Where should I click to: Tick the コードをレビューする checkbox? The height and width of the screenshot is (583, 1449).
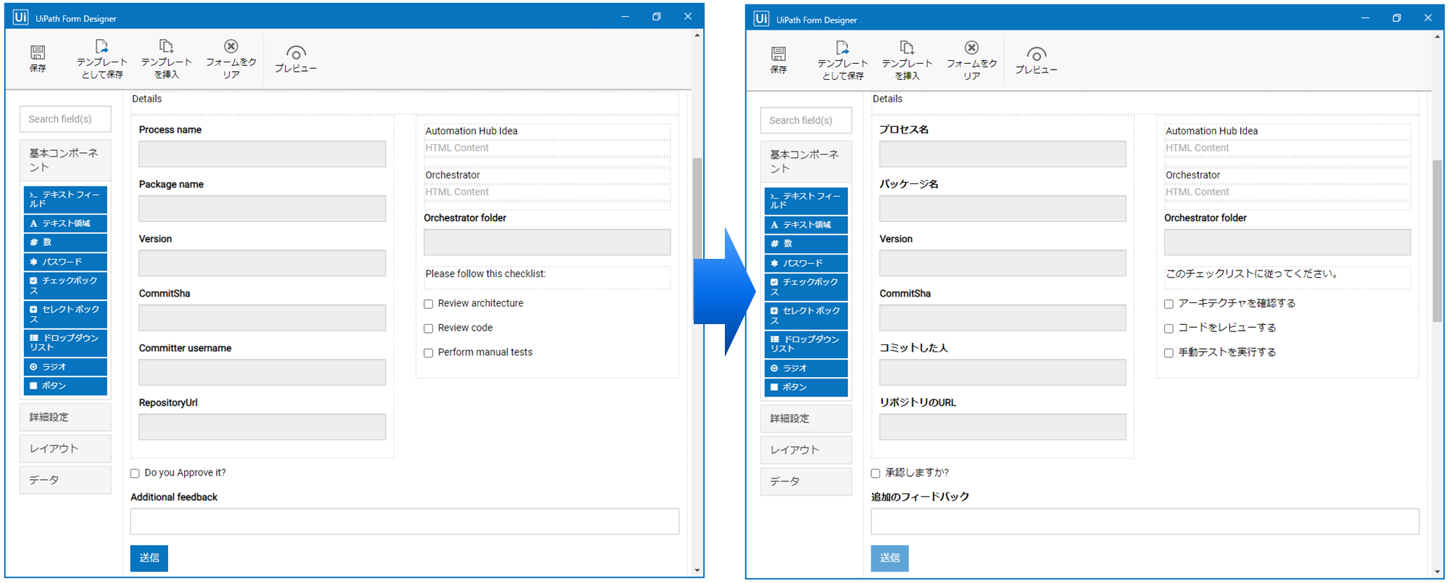click(x=1168, y=328)
